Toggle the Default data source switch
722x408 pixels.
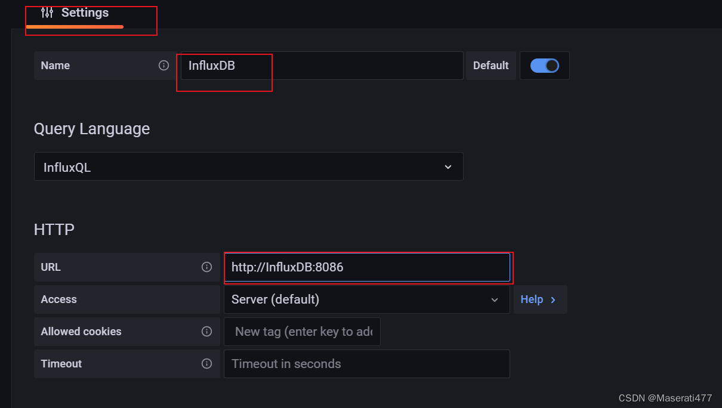(x=544, y=66)
